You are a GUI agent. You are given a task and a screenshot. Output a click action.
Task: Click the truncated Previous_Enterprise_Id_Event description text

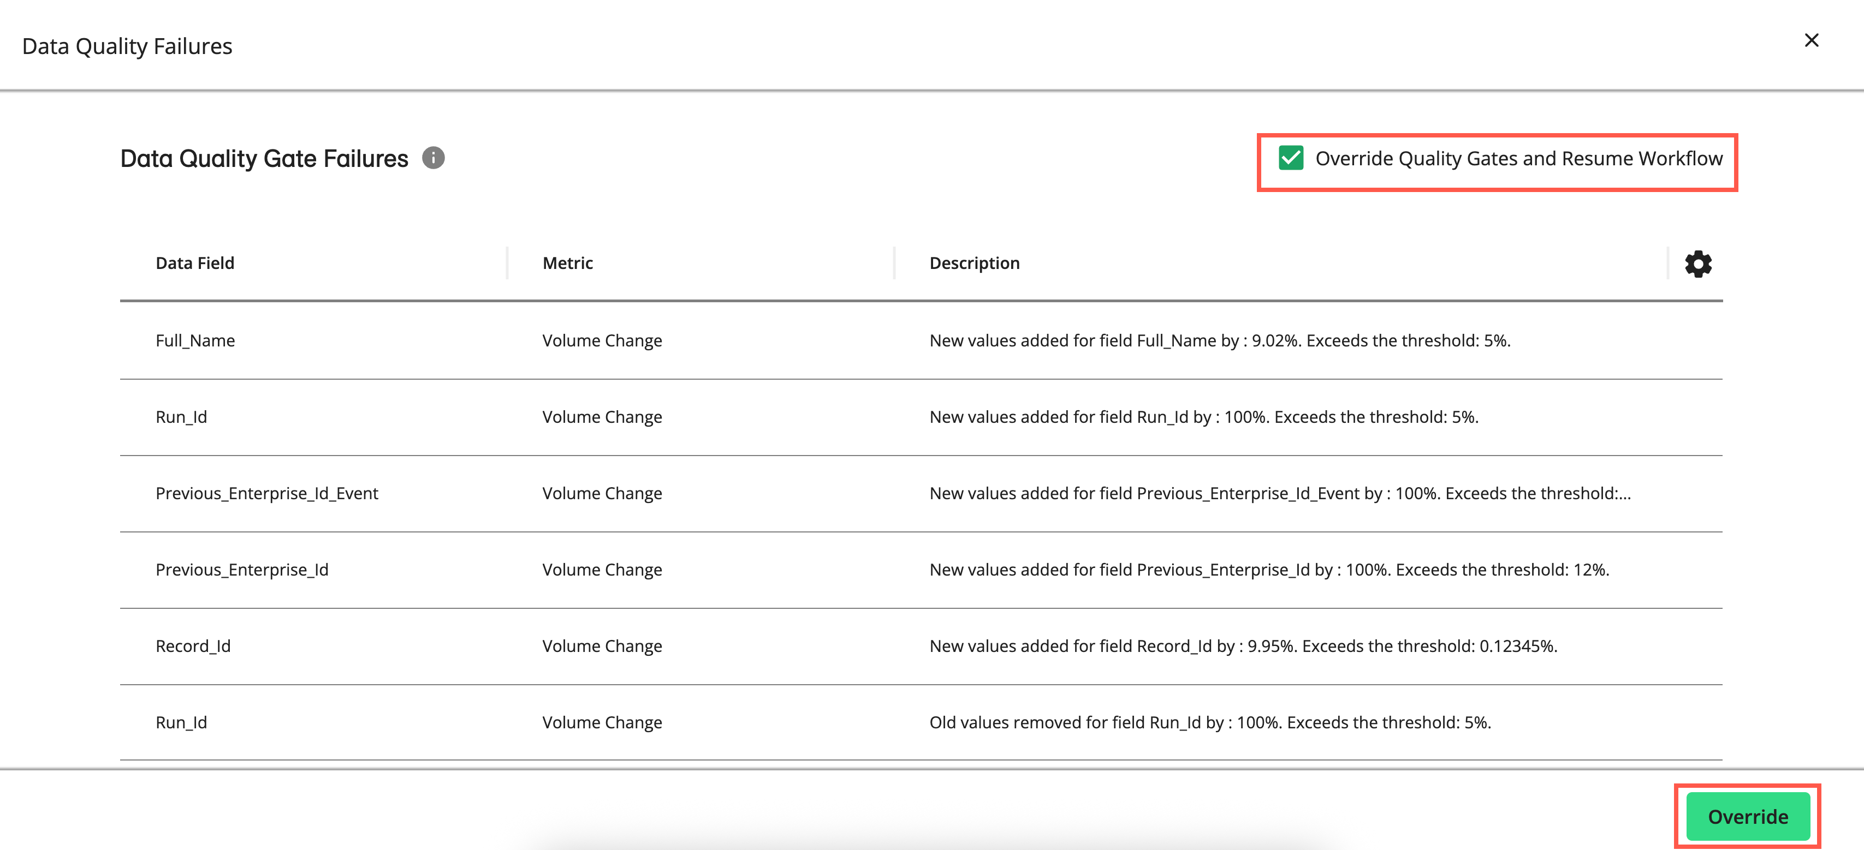click(x=1279, y=493)
